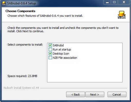The width and height of the screenshot is (131, 102).
Task: Uncheck the SABnzbd component checkbox
Action: [50, 45]
